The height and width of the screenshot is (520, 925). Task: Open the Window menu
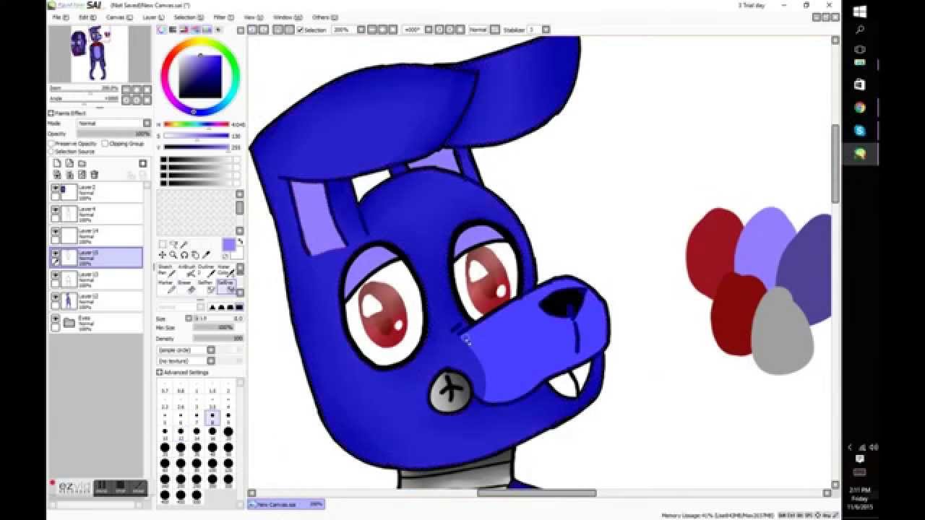pos(286,17)
